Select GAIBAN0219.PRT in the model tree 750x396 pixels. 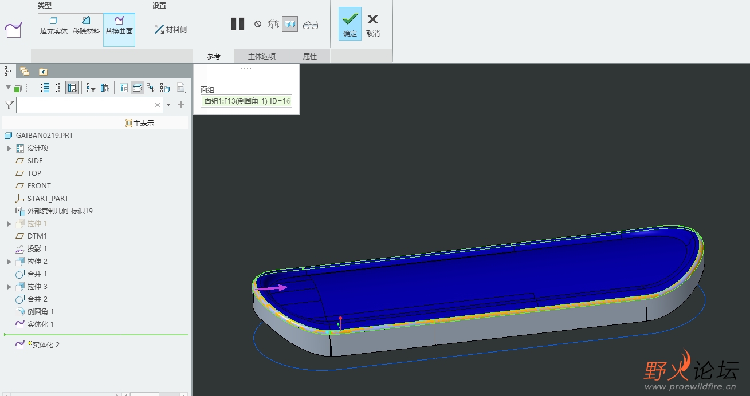pyautogui.click(x=45, y=136)
